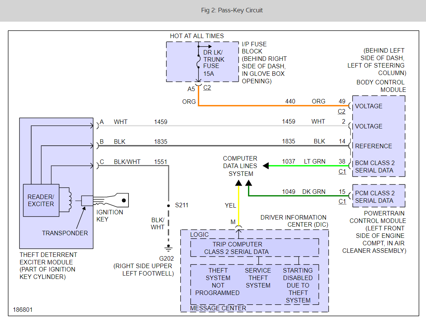Click the C1 label under BCM pin 38
Image resolution: width=426 pixels, height=323 pixels.
point(342,172)
